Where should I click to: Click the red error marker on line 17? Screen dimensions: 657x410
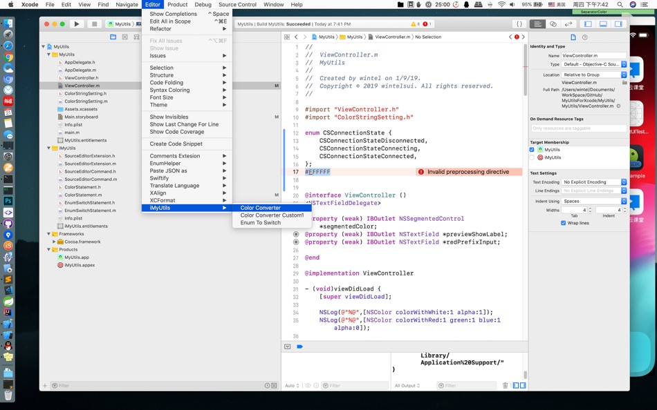[420, 172]
